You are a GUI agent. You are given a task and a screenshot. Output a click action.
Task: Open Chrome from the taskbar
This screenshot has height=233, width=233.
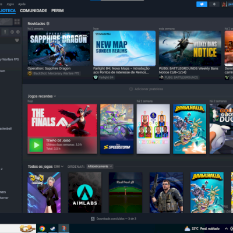coord(42,228)
